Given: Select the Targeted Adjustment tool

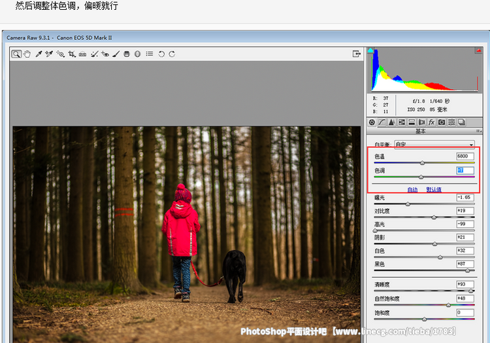Looking at the screenshot, I should tap(60, 54).
